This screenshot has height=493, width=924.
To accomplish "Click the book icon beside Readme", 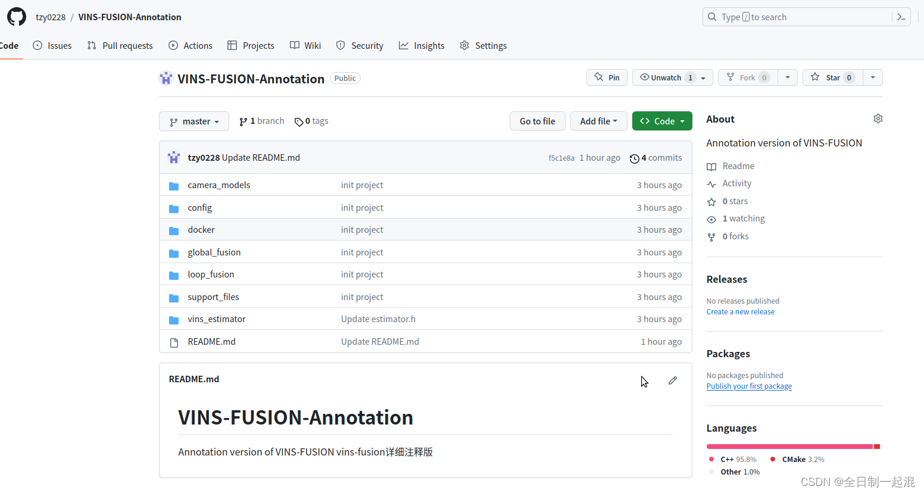I will point(711,167).
